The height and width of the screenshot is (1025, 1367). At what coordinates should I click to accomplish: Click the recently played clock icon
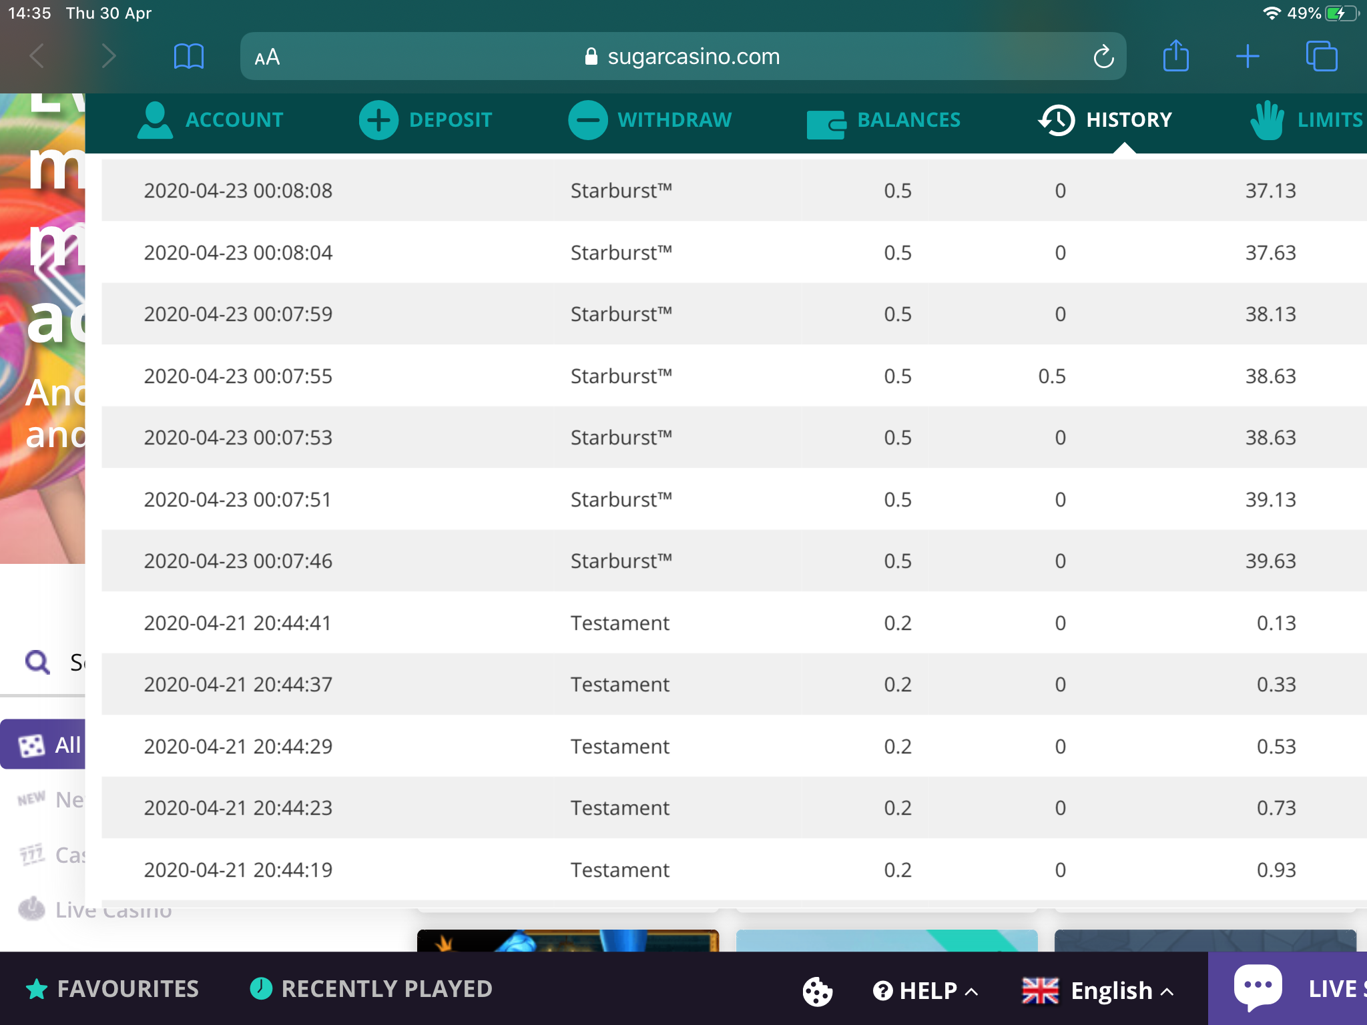click(260, 988)
